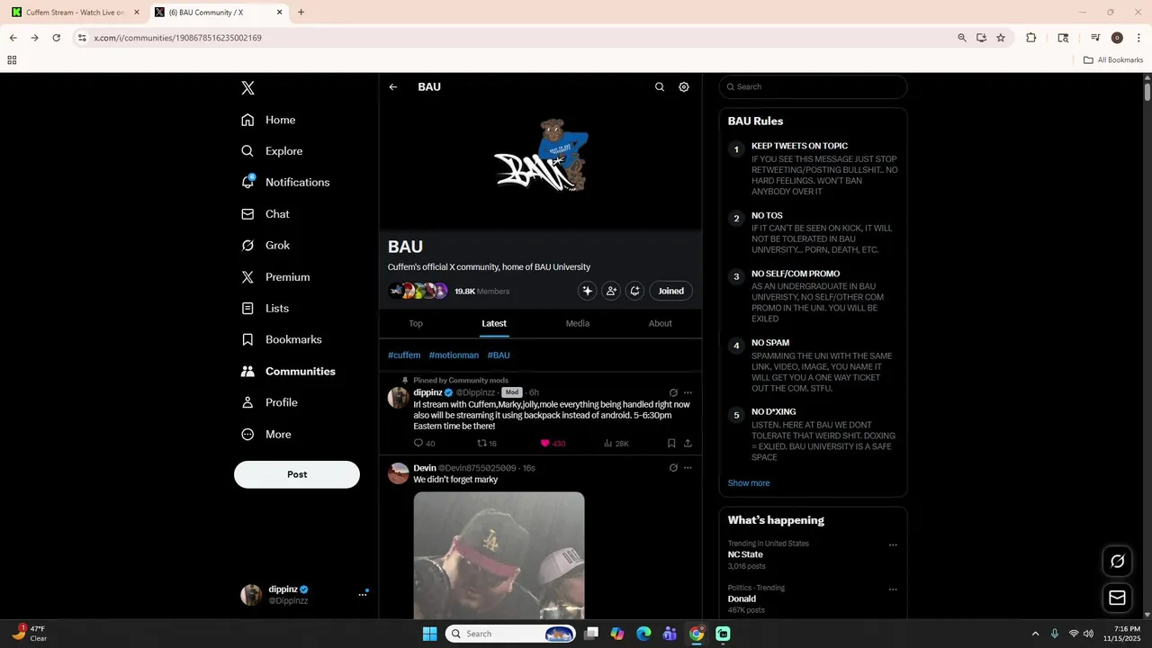Share the pinned dippinz post
Image resolution: width=1152 pixels, height=648 pixels.
pos(688,444)
